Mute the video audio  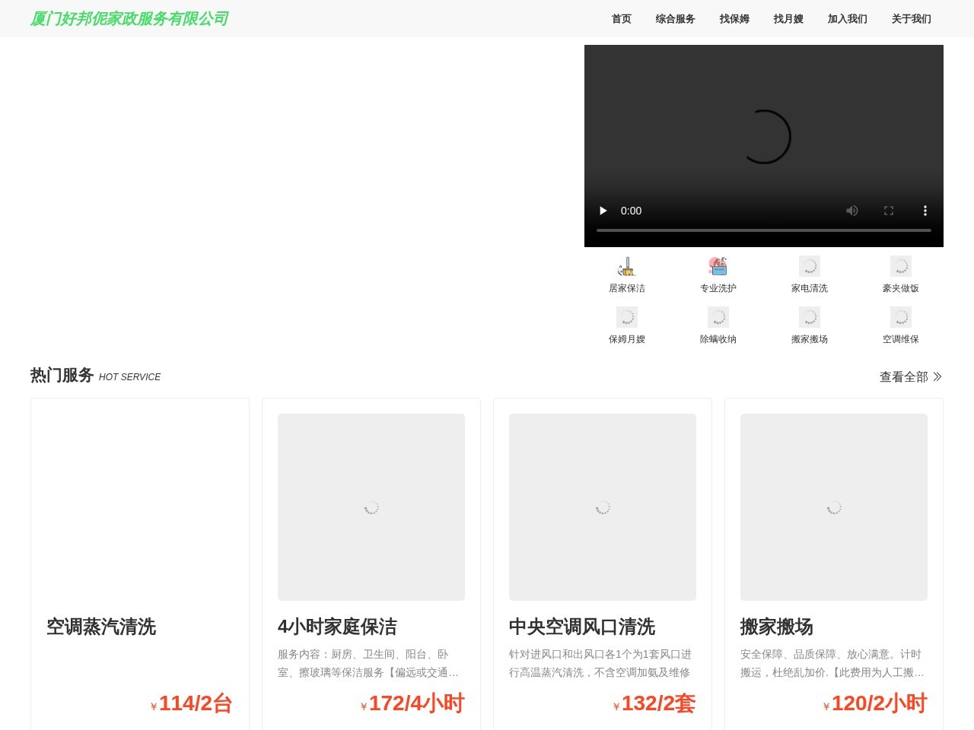coord(851,211)
